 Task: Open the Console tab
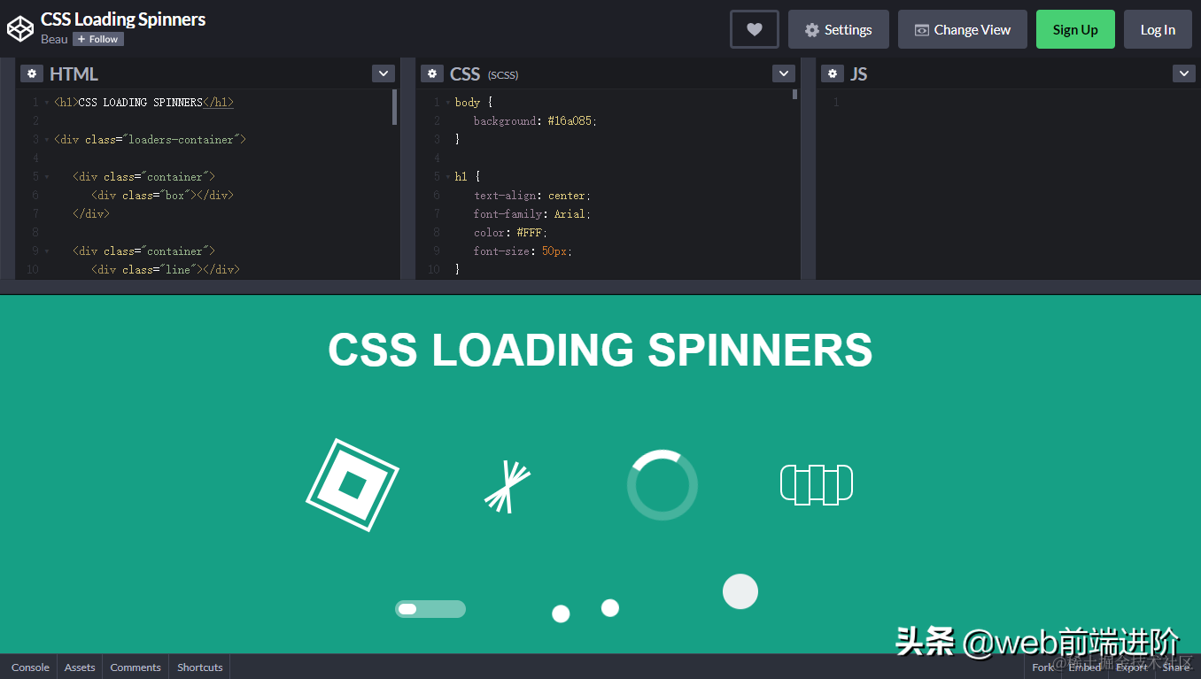coord(30,667)
